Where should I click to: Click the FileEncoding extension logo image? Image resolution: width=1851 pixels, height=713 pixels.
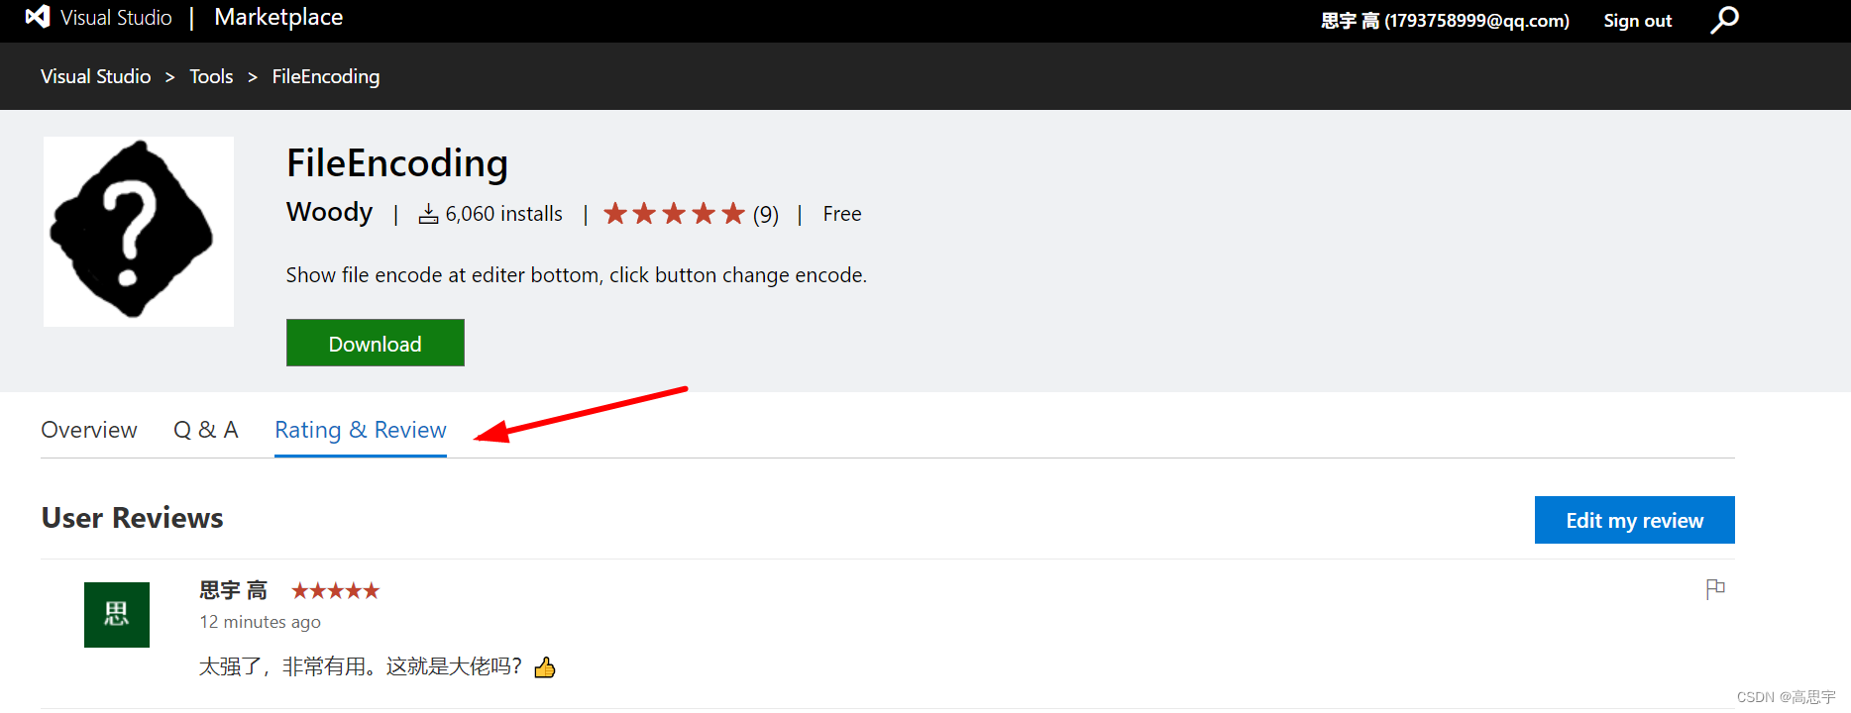click(139, 232)
